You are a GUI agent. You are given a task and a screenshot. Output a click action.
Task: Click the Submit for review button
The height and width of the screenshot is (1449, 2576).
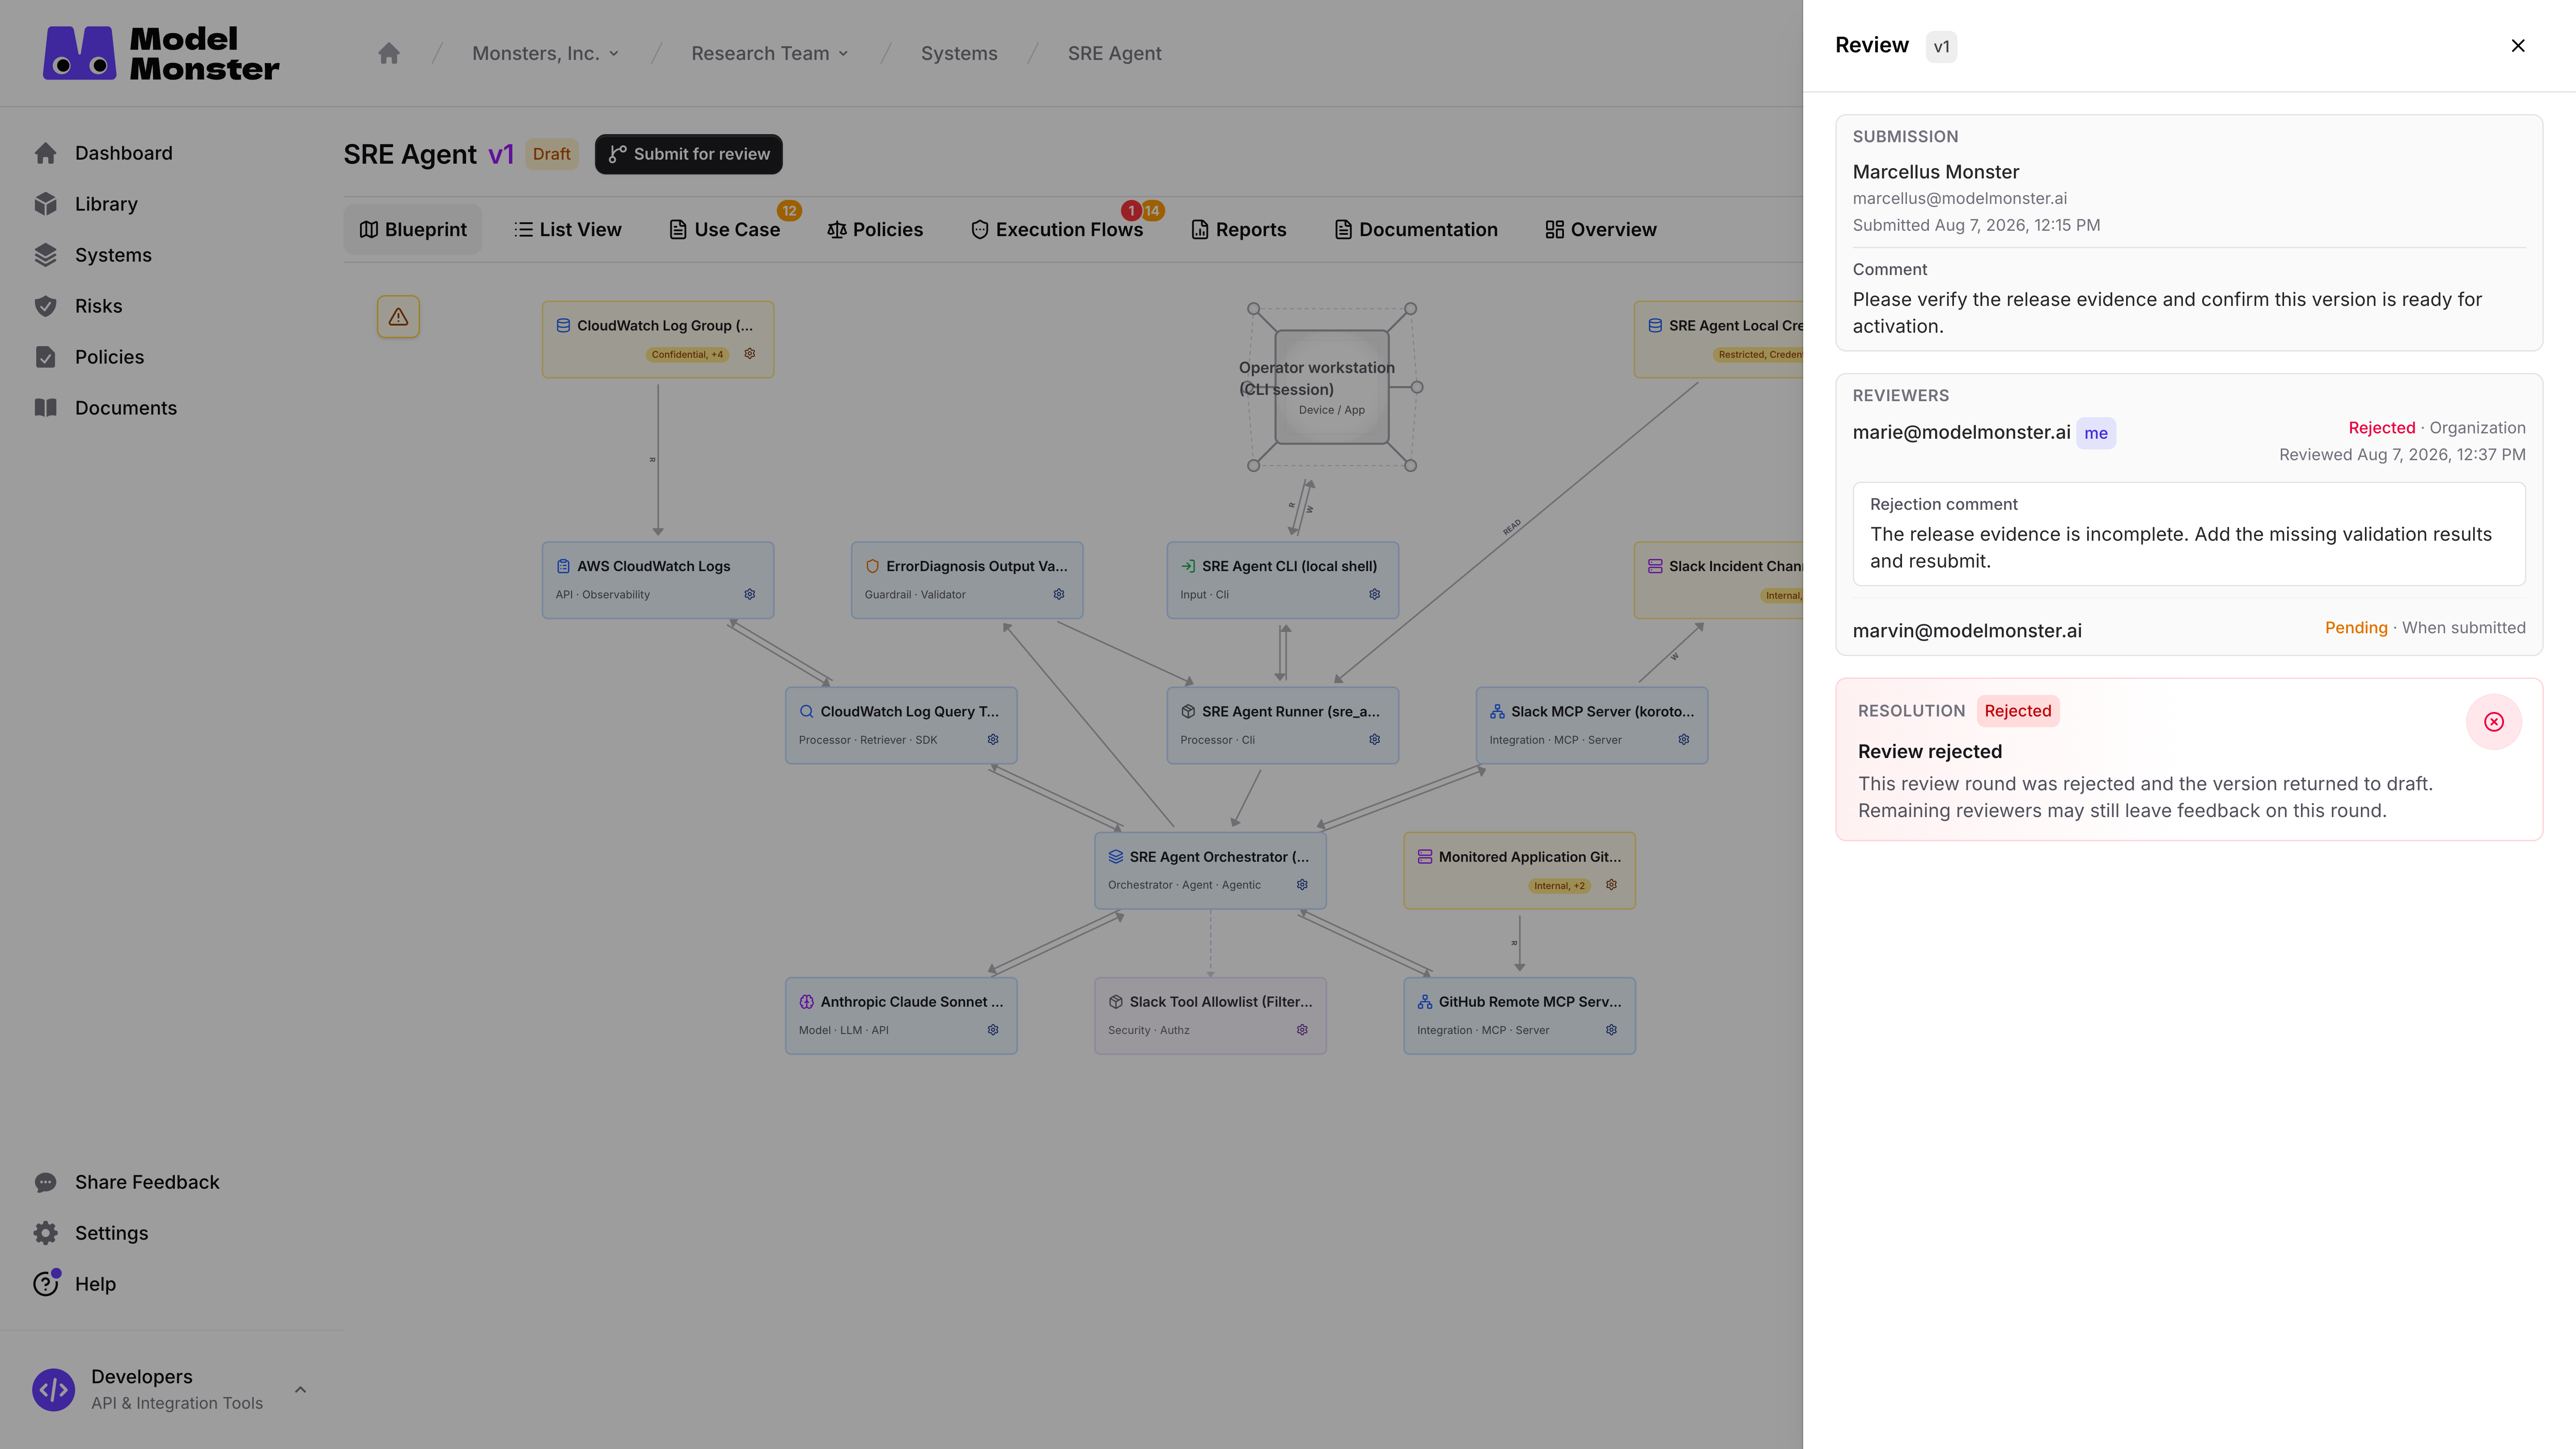coord(689,154)
